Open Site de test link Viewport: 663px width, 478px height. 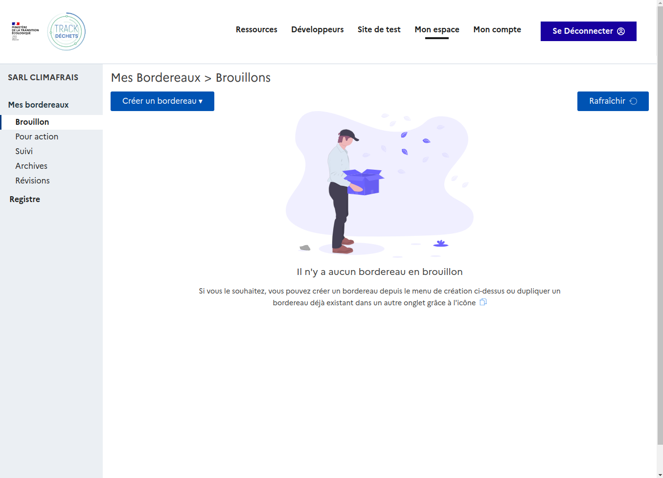pyautogui.click(x=379, y=30)
